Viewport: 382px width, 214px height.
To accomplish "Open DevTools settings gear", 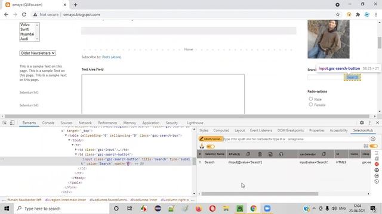I will [362, 123].
